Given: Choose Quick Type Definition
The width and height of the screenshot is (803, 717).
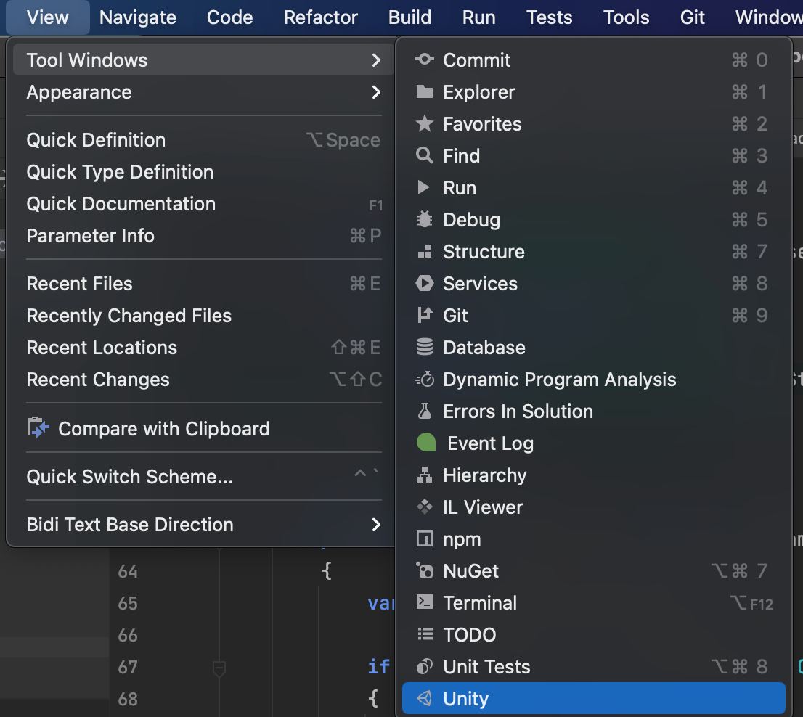Looking at the screenshot, I should click(204, 172).
